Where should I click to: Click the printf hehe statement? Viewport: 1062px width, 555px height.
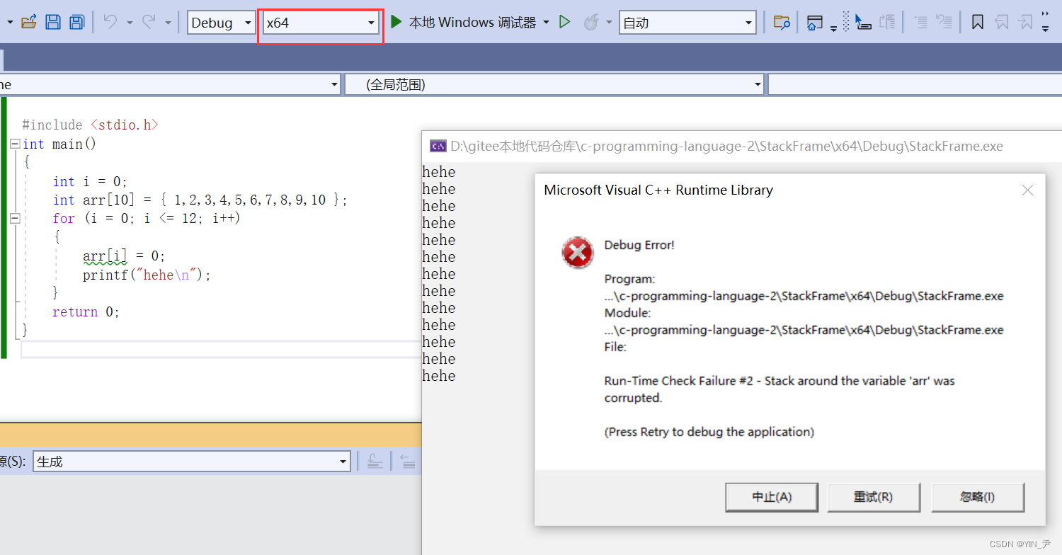pos(147,275)
